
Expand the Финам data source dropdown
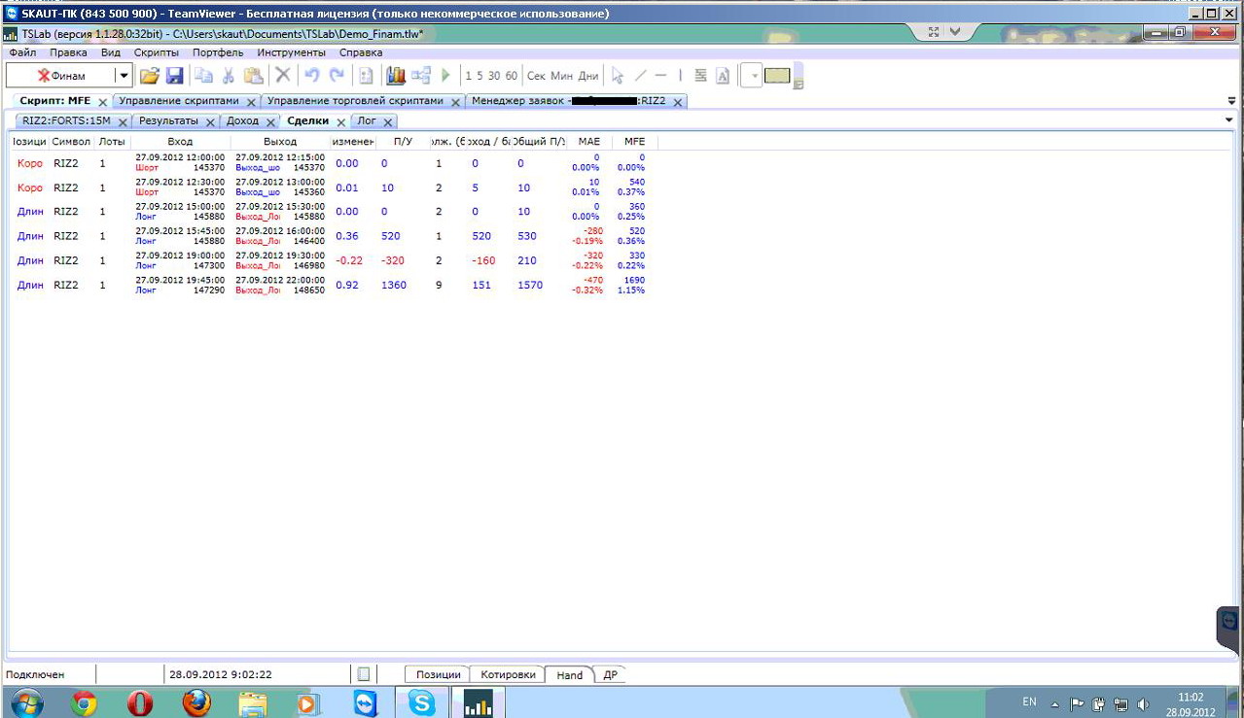point(124,76)
